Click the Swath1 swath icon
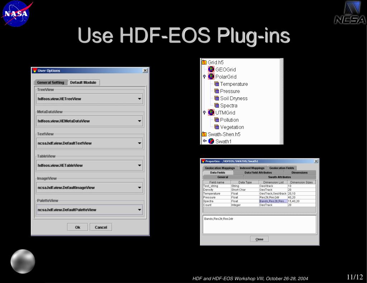 (211, 141)
